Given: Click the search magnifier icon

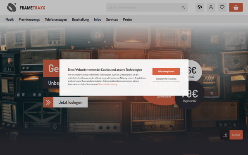Looking at the screenshot, I should 183,7.
